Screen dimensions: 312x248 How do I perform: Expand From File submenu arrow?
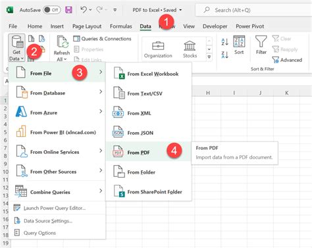click(x=101, y=72)
